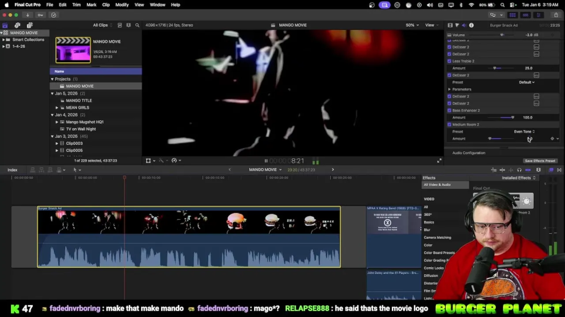Toggle headphones audio skimming icon
The image size is (565, 317).
(x=519, y=170)
